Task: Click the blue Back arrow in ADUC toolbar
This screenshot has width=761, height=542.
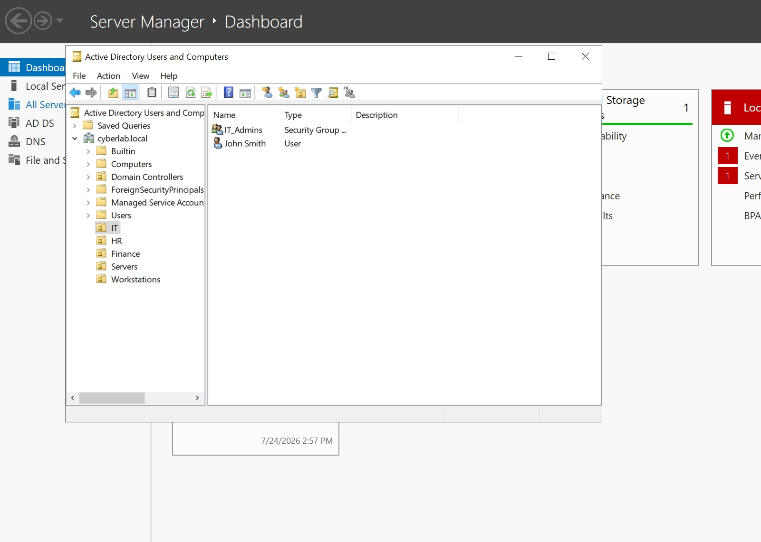Action: [75, 93]
